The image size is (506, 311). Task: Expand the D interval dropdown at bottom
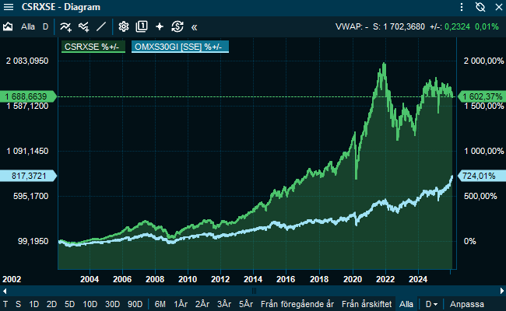(x=430, y=303)
